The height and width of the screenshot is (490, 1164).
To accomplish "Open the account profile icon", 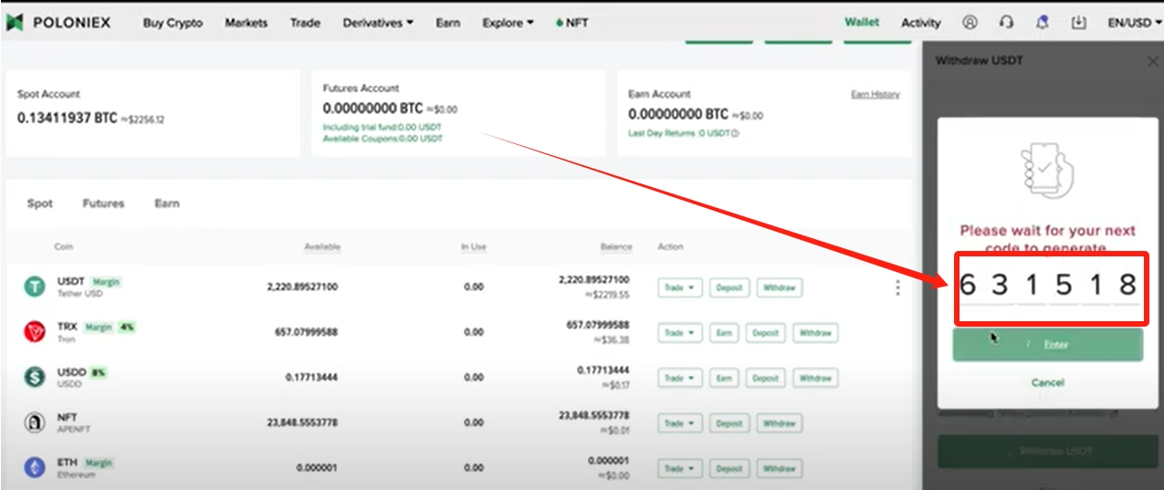I will 970,23.
